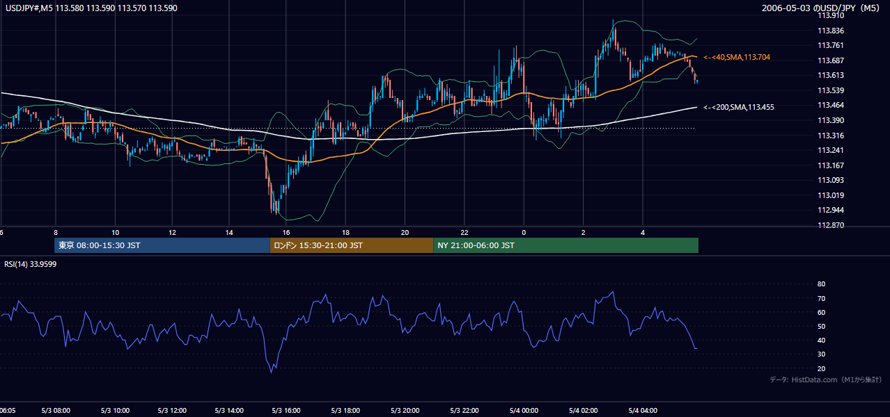Click the RSI 80 level label
This screenshot has height=417, width=890.
pyautogui.click(x=821, y=284)
